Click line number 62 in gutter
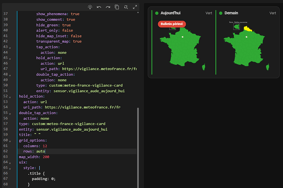The image size is (283, 188). 6,151
